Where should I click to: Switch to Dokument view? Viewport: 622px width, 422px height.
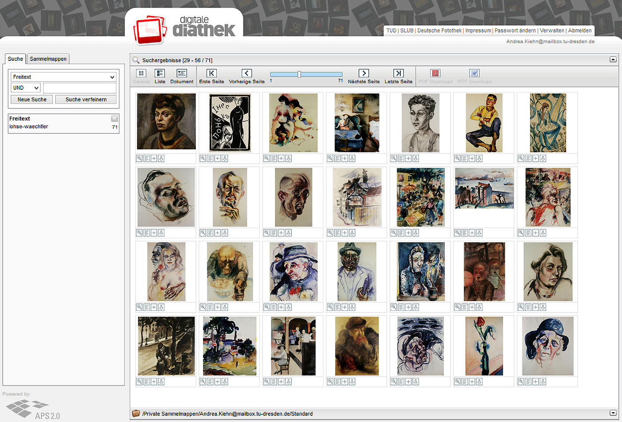pos(182,76)
